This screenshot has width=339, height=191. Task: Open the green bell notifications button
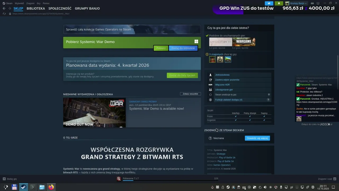tap(279, 3)
